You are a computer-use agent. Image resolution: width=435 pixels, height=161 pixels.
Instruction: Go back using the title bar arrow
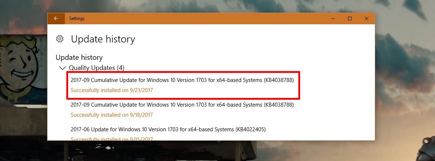coord(56,18)
